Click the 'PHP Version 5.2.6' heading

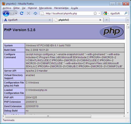[x=20, y=30]
